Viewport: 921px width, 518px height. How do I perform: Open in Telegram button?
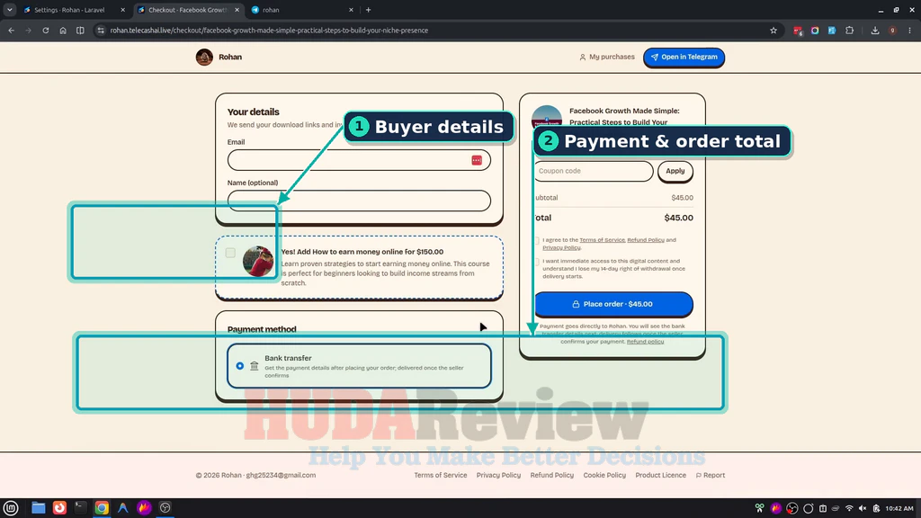coord(684,57)
